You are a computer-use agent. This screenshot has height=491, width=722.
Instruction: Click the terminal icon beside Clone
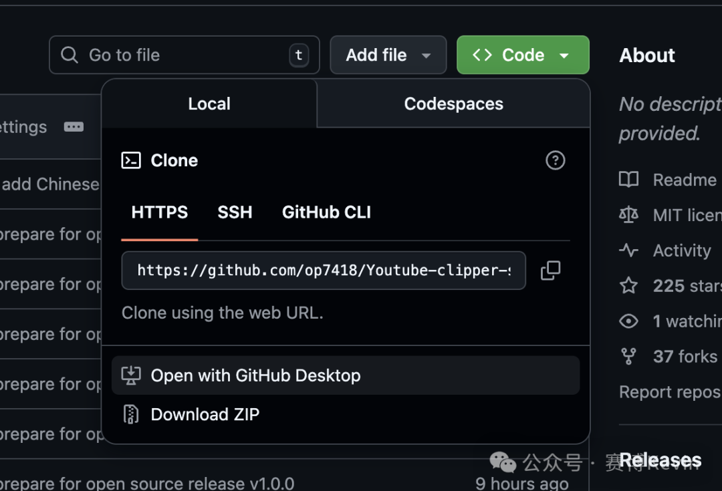(x=131, y=160)
